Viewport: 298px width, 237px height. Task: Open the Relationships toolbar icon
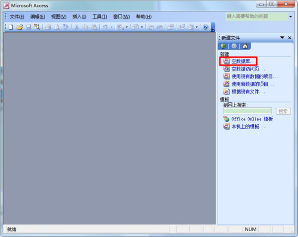(181, 27)
